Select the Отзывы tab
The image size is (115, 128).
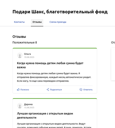click(x=37, y=22)
